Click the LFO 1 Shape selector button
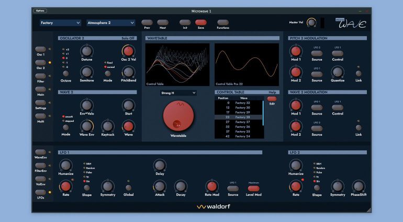The width and height of the screenshot is (403, 222). [86, 188]
